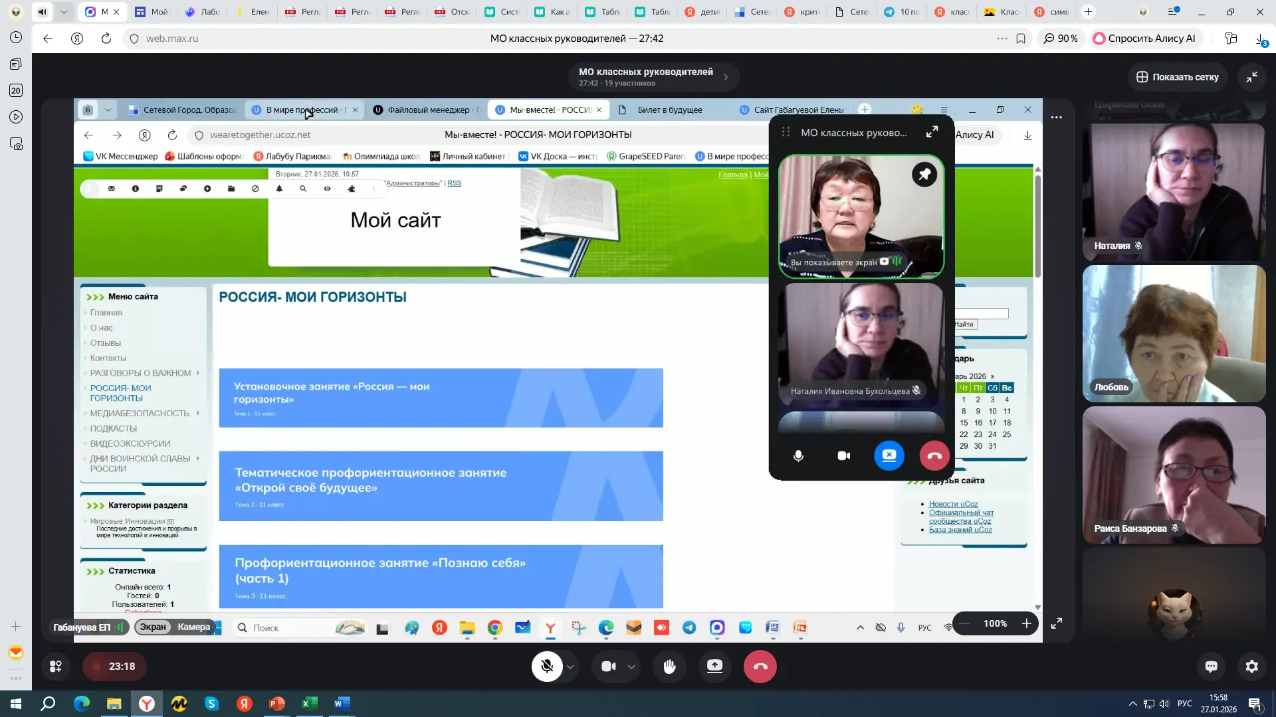The width and height of the screenshot is (1276, 717).
Task: Open Windows notification center
Action: pos(1255,704)
